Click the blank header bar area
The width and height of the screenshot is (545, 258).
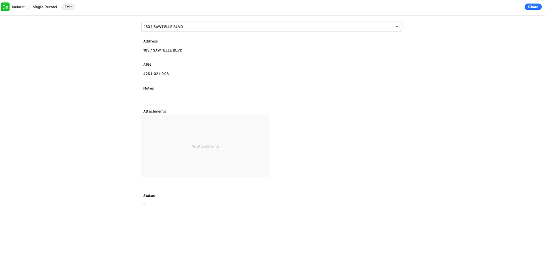click(x=299, y=7)
